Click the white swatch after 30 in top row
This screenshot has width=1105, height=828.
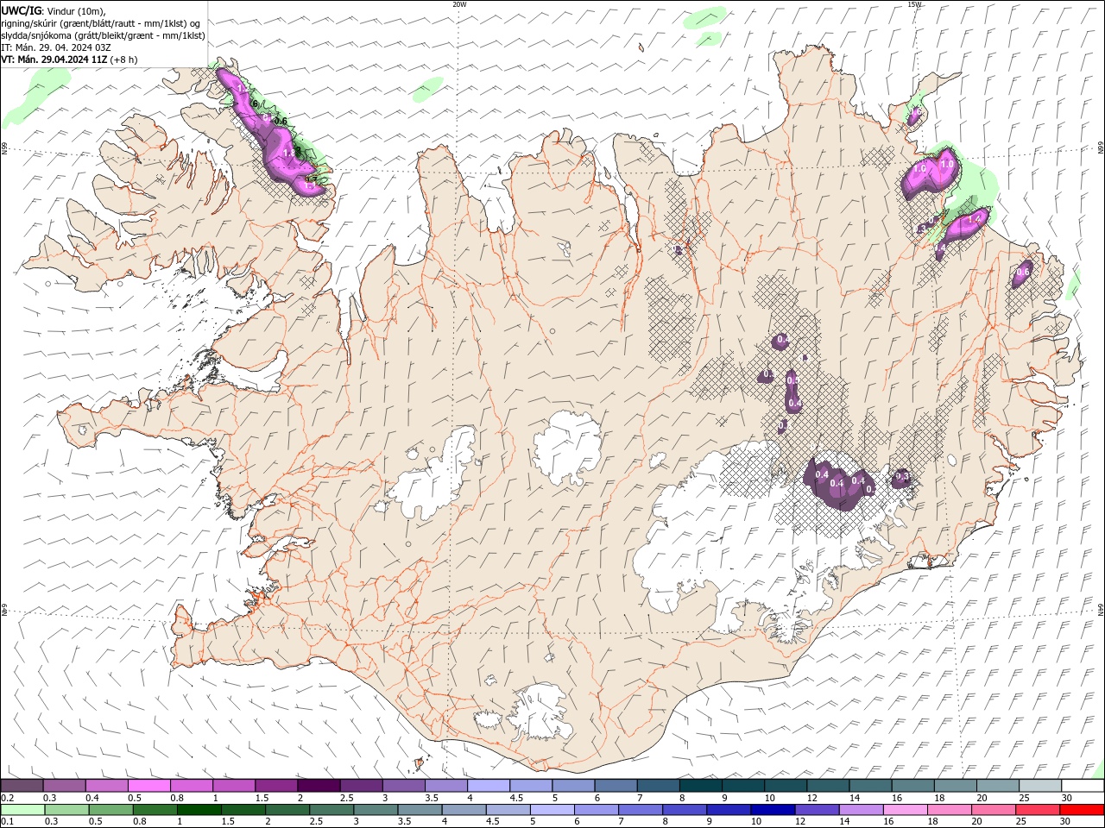tap(1083, 785)
